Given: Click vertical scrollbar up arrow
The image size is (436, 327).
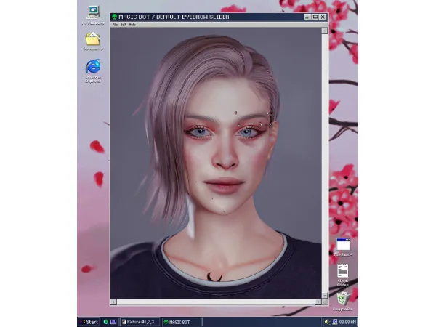Looking at the screenshot, I should pyautogui.click(x=325, y=31).
